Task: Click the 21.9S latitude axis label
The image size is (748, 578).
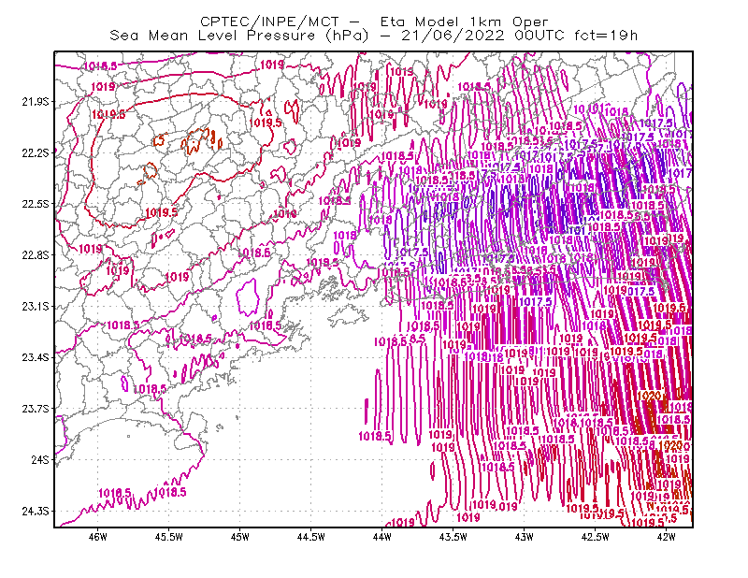Action: (x=36, y=102)
